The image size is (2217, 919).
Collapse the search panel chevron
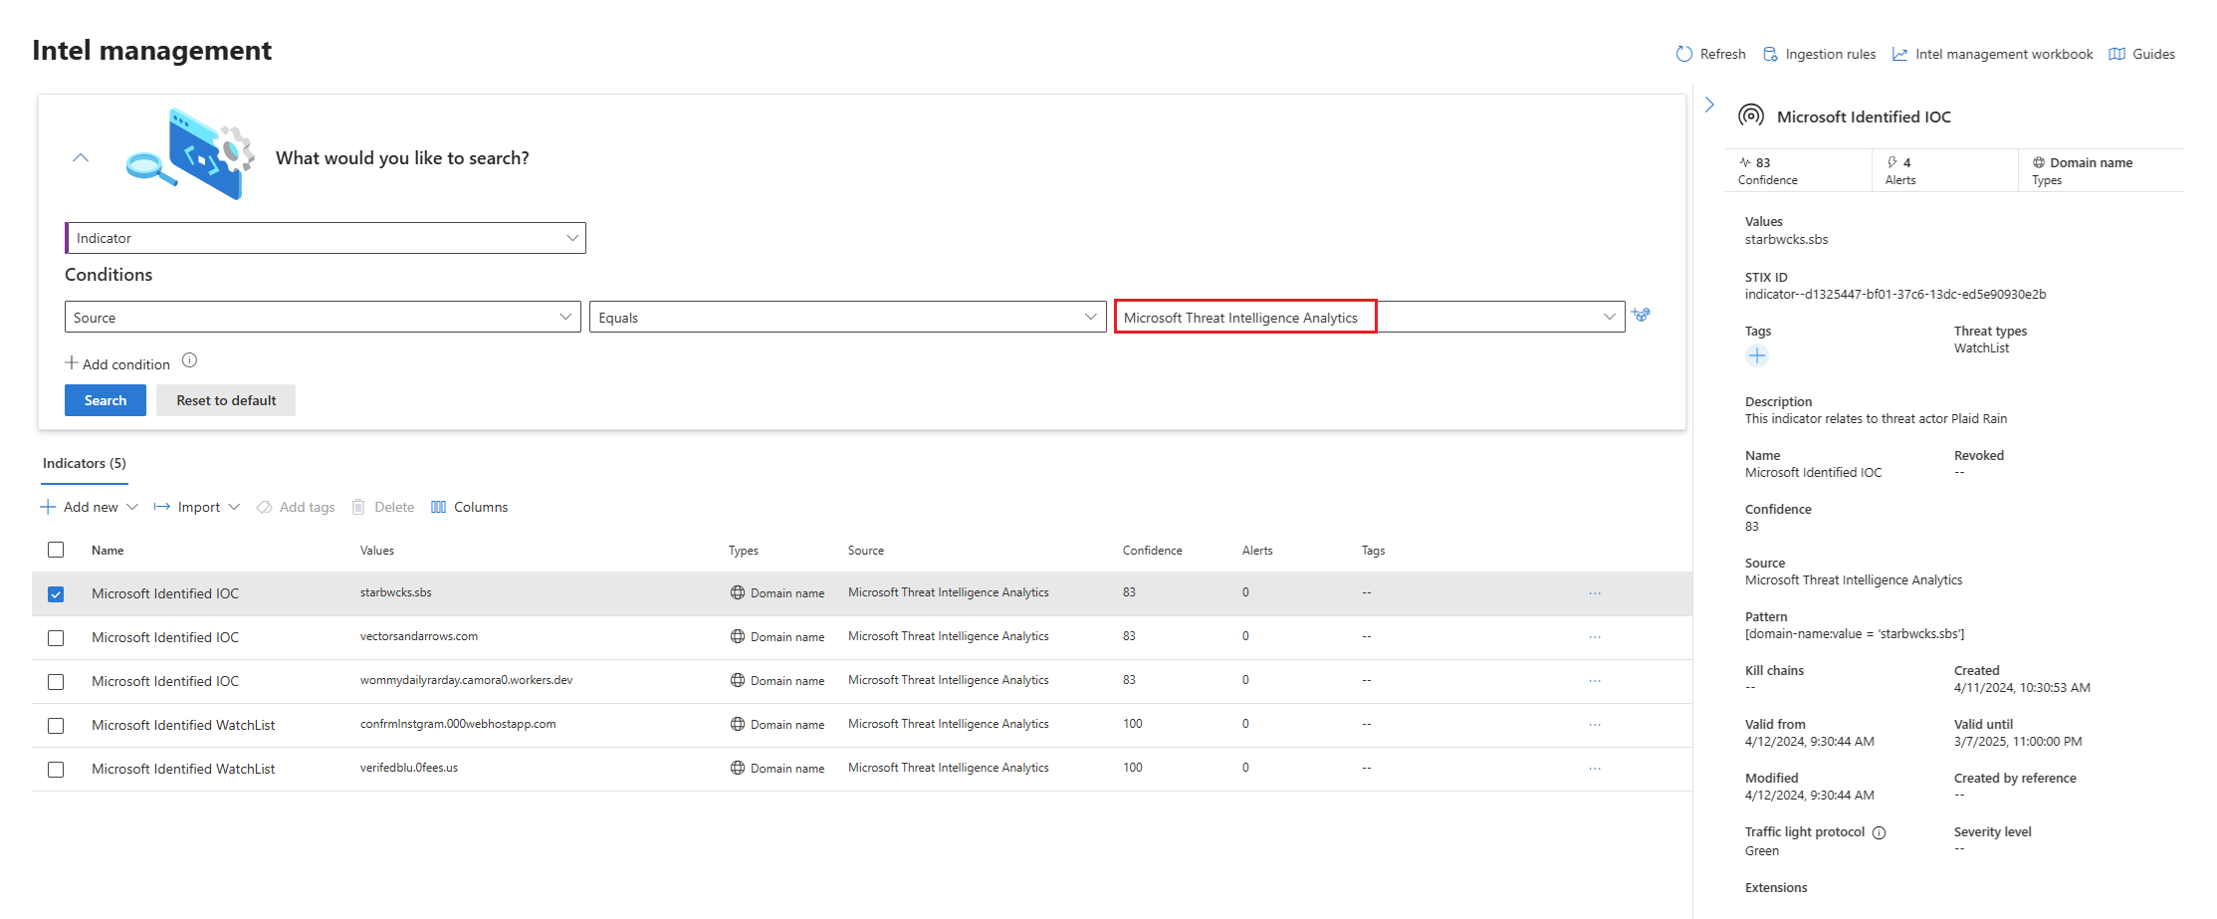tap(81, 158)
